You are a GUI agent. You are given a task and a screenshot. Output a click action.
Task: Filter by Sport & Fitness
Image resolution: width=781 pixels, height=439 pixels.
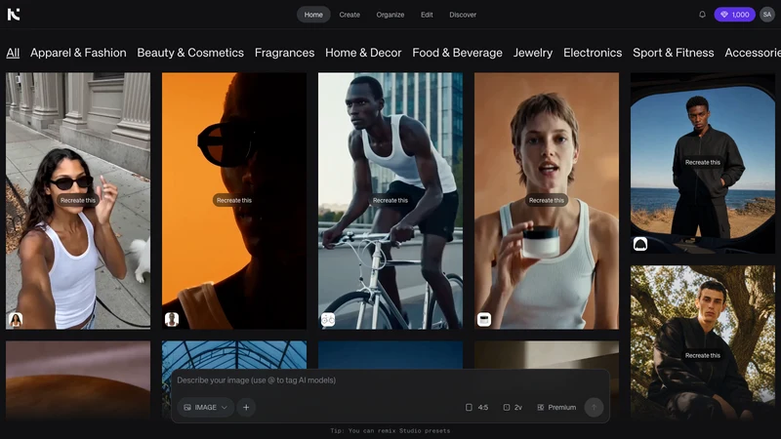(674, 53)
